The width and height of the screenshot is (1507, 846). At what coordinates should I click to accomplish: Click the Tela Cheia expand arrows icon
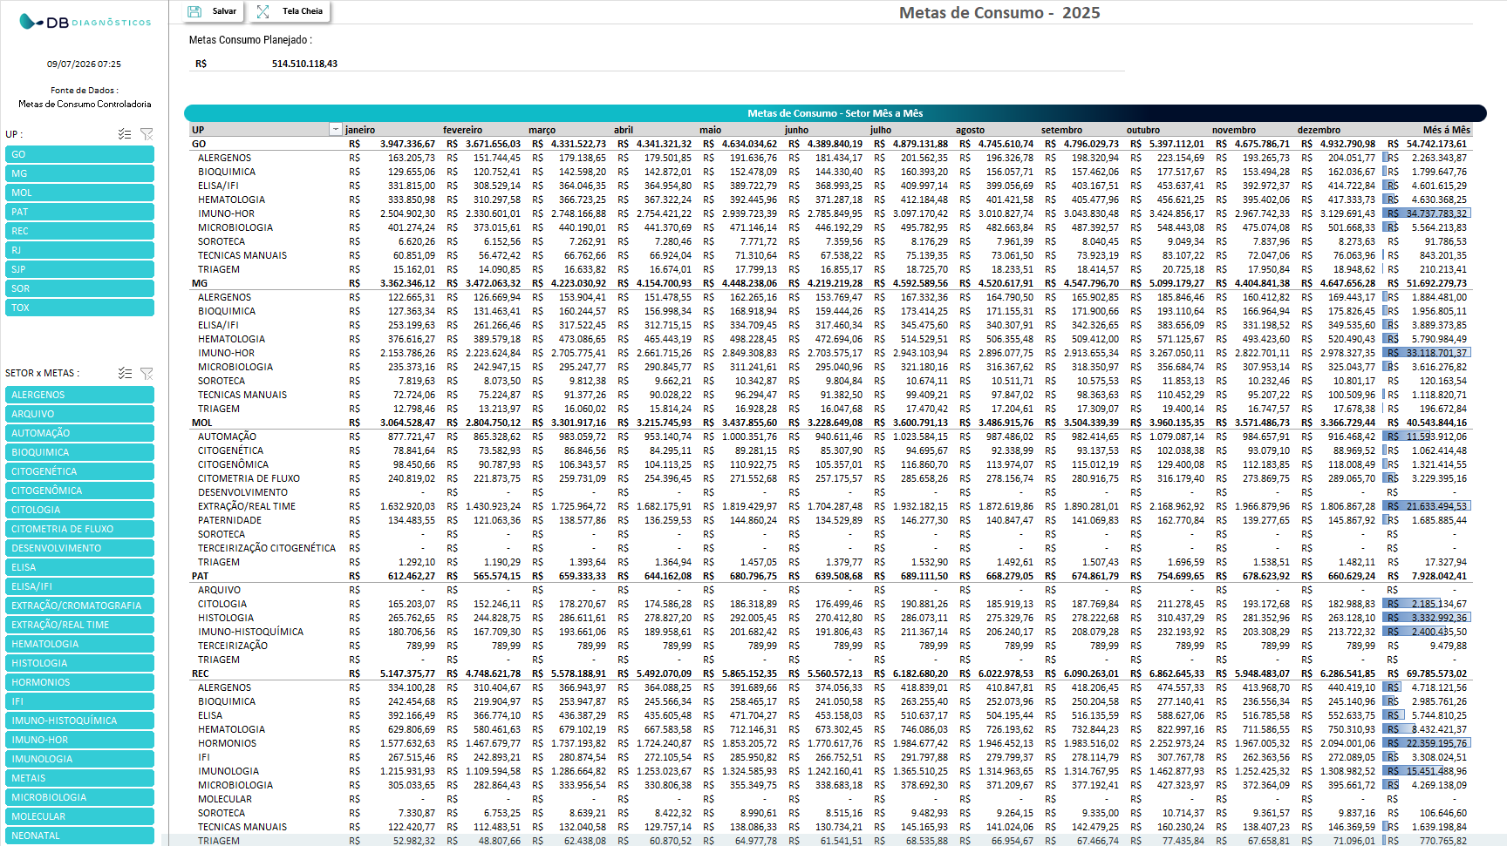pos(263,11)
